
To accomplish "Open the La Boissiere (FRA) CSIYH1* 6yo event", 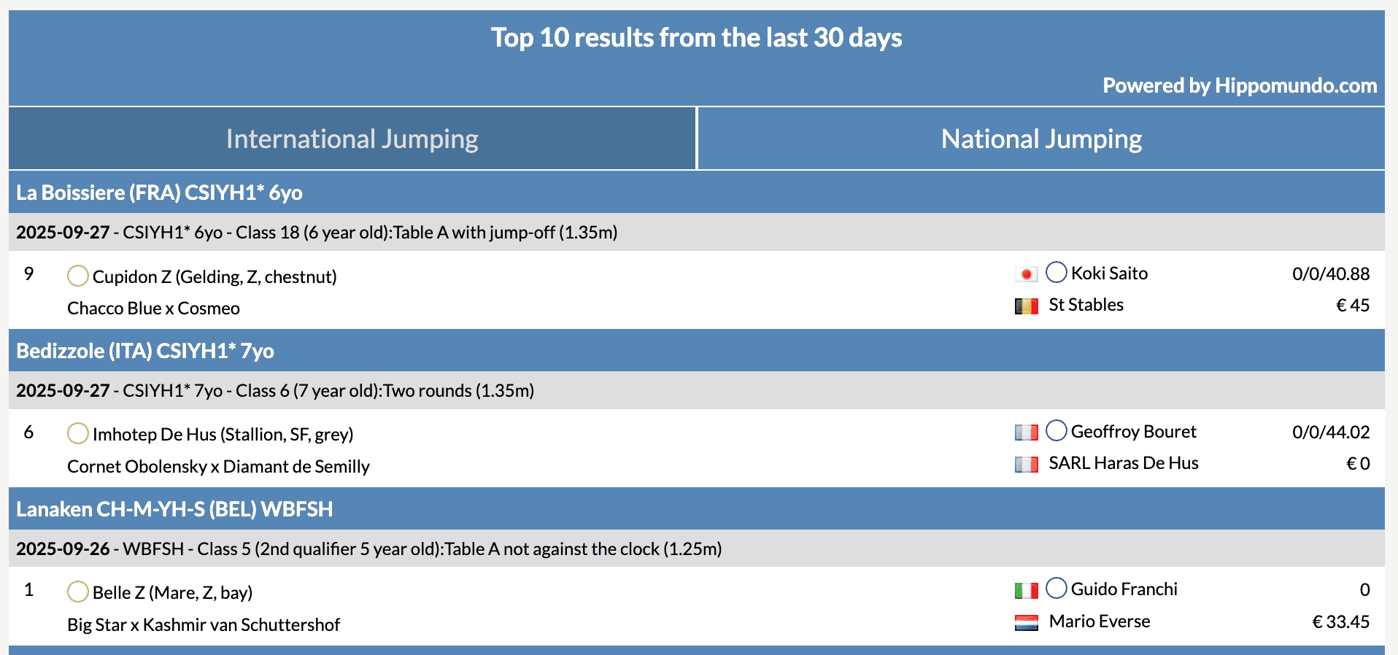I will (x=159, y=193).
